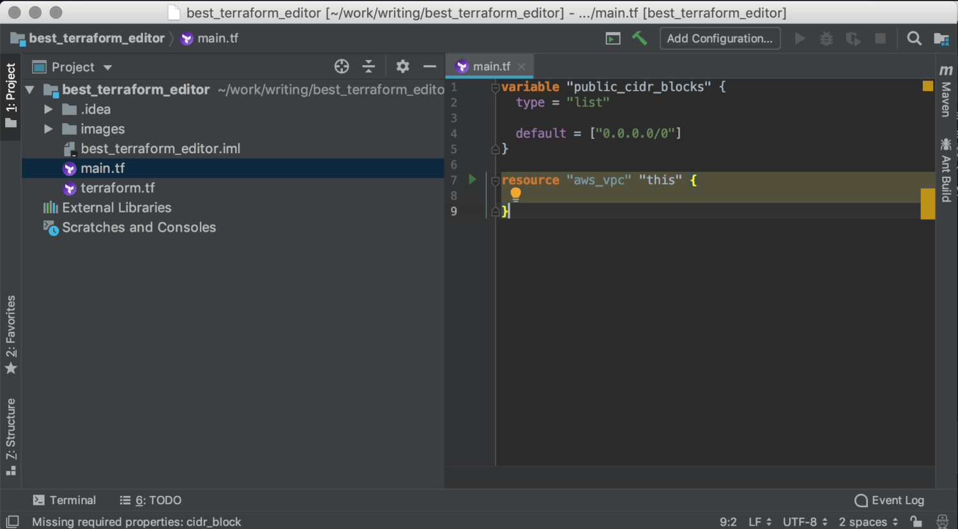Click the inspector face icon in status bar
958x529 pixels.
tap(942, 521)
